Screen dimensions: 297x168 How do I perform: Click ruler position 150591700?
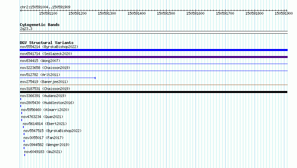[225, 13]
